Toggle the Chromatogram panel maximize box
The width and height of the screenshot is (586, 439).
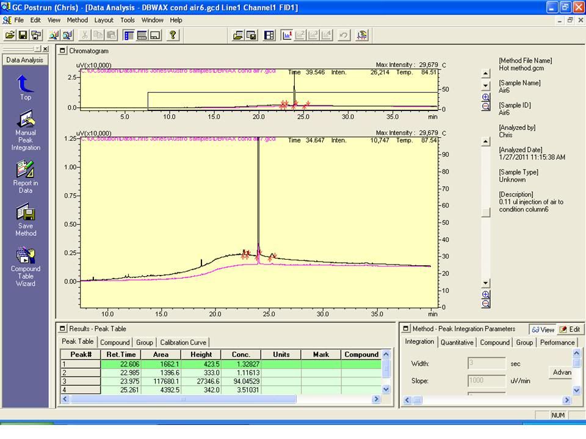click(63, 51)
